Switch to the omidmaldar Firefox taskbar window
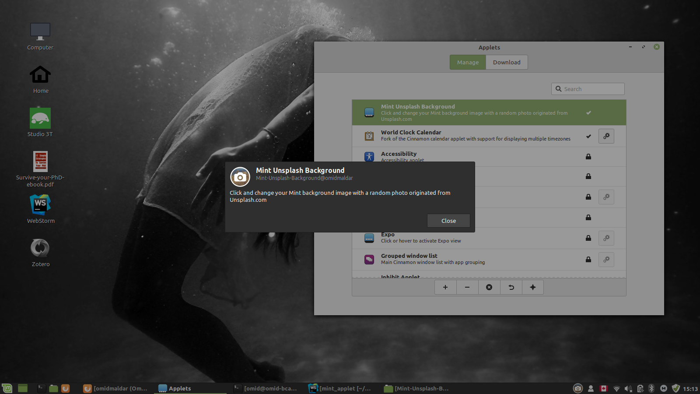700x394 pixels. [116, 388]
